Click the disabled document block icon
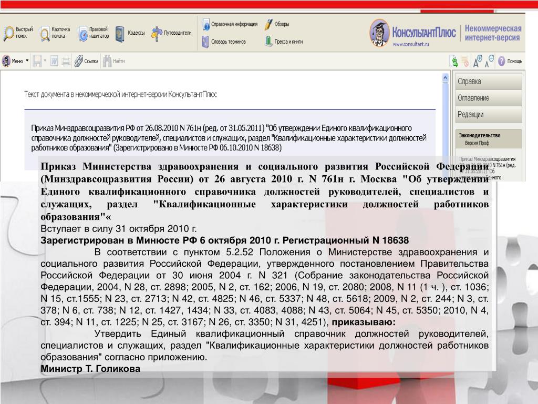 coord(464,62)
